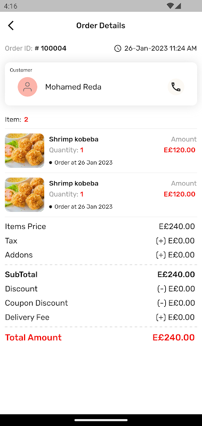Tap the second Shrimp kobeba title
This screenshot has height=426, width=202.
coord(74,183)
